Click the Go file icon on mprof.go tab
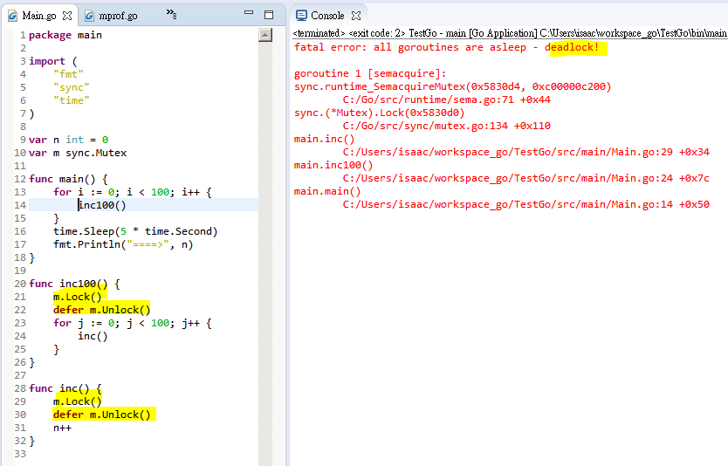 (x=91, y=16)
